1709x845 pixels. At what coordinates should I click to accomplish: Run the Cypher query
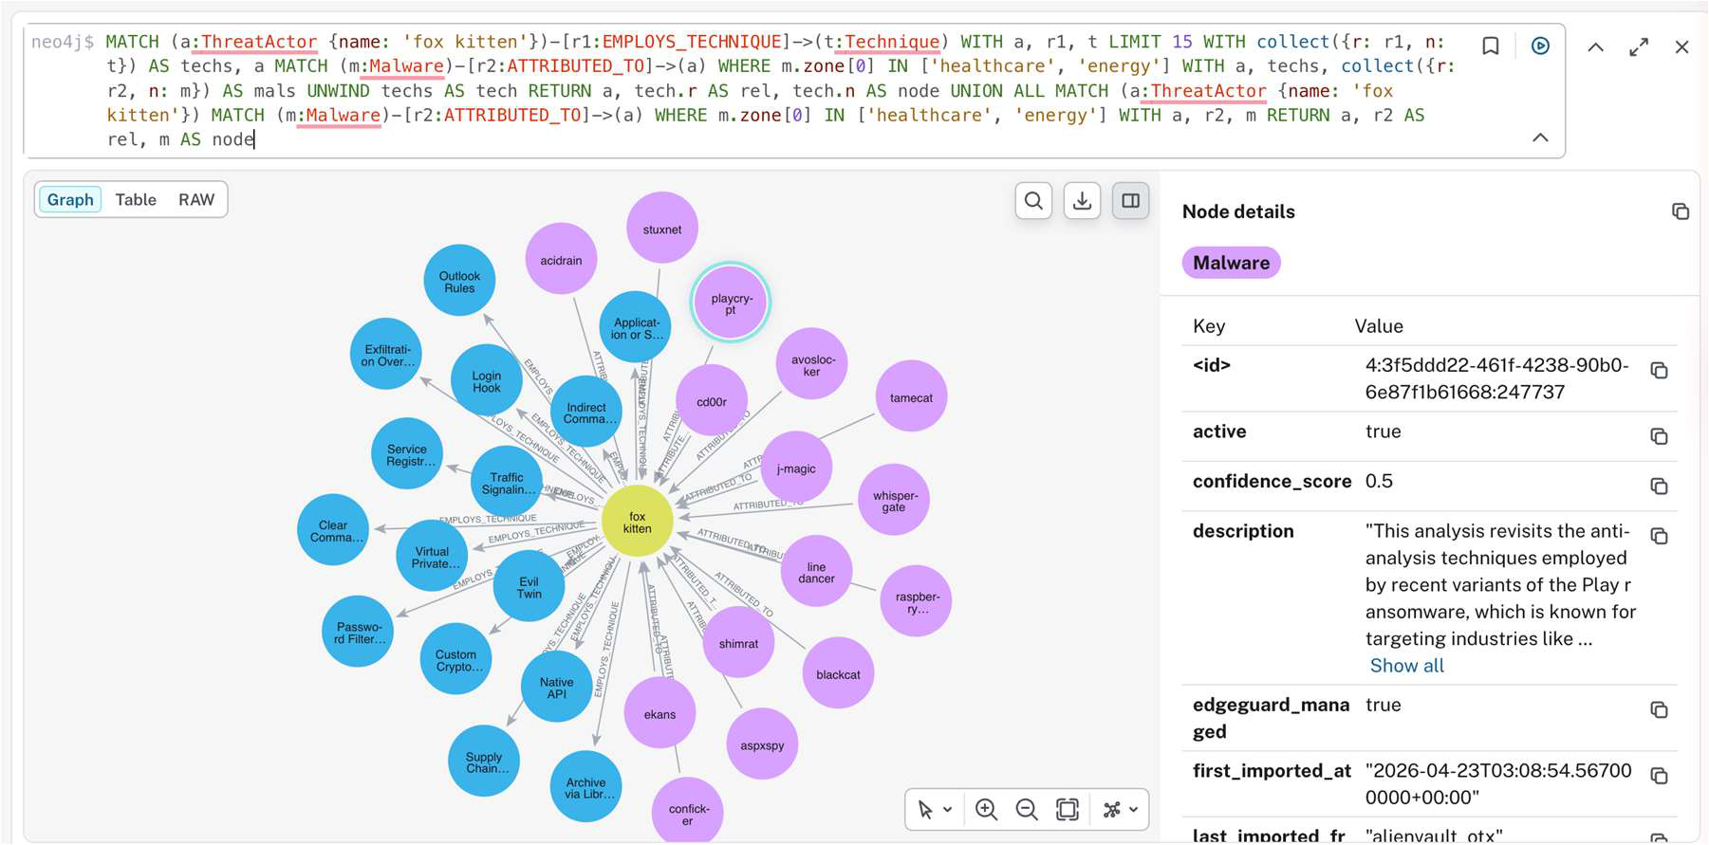coord(1540,46)
